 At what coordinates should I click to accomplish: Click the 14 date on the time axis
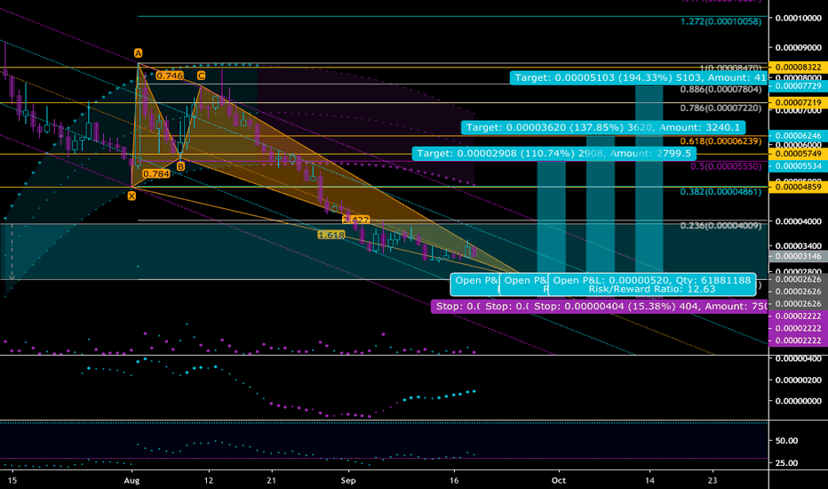(650, 480)
